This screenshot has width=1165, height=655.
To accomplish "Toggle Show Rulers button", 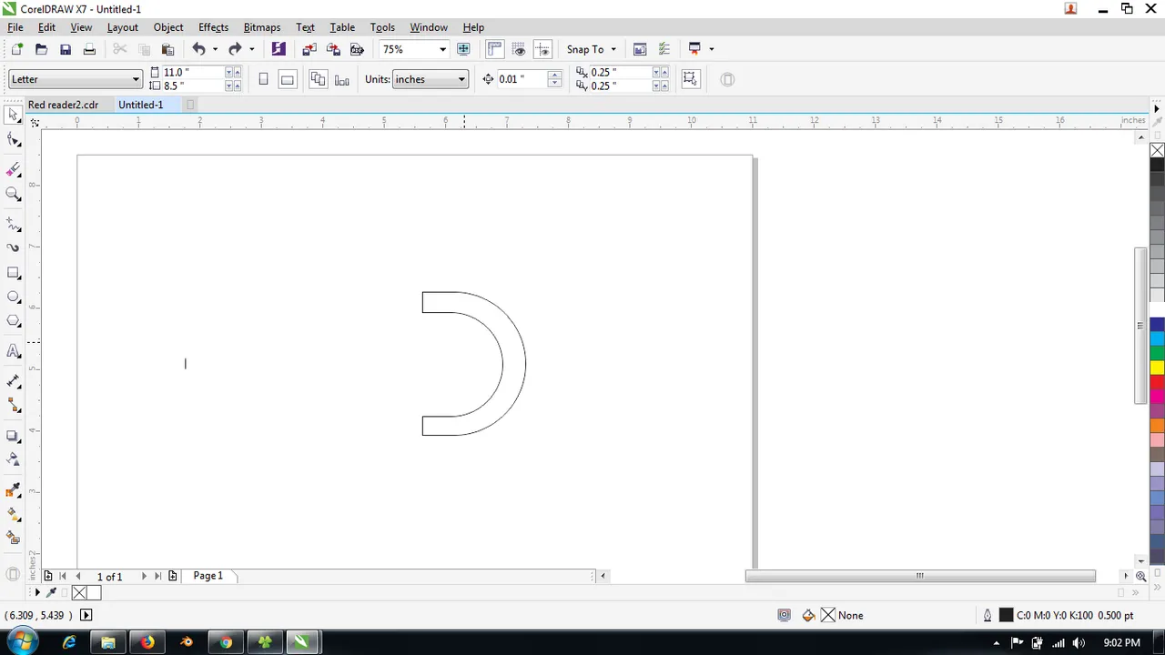I will [495, 49].
